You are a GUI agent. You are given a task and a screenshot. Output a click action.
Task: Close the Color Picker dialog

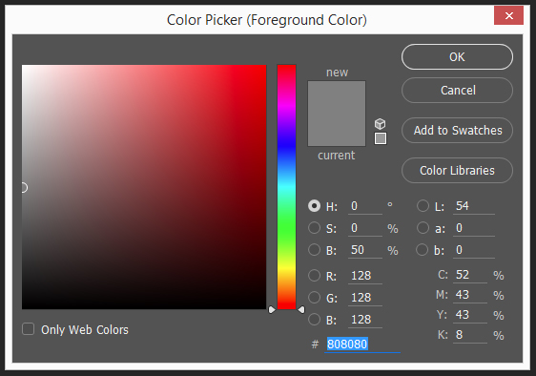(508, 15)
